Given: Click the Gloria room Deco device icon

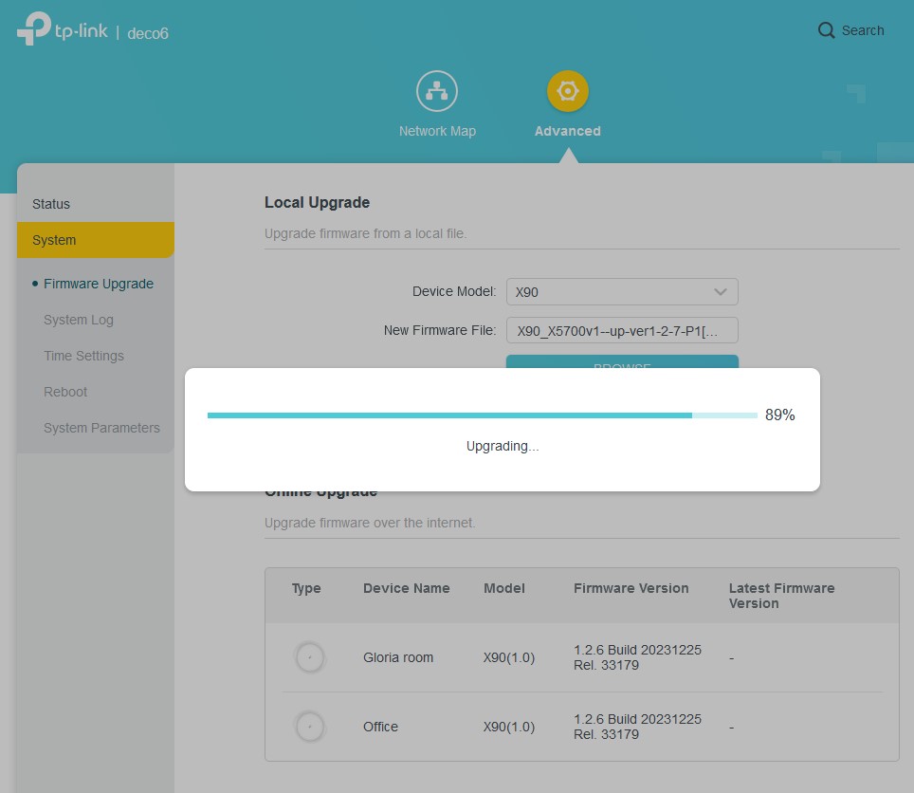Looking at the screenshot, I should coord(309,657).
